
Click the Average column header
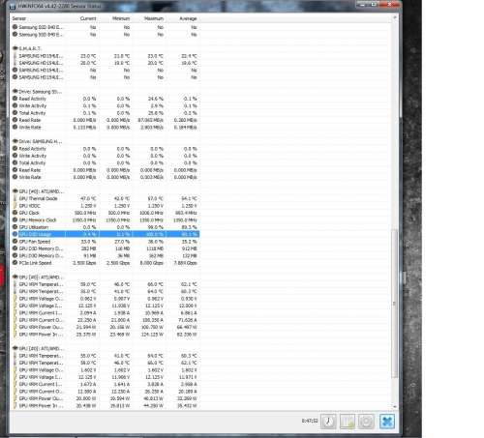coord(188,18)
